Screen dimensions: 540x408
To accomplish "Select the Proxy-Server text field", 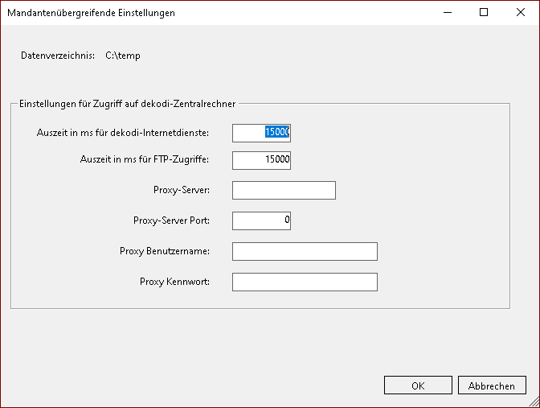I will (283, 190).
